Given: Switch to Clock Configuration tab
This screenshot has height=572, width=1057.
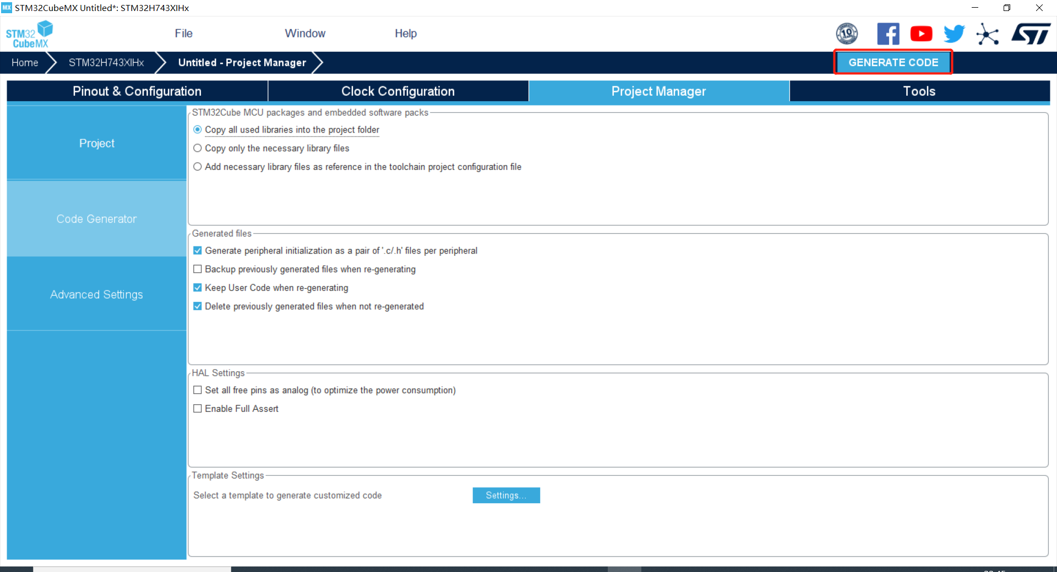Looking at the screenshot, I should click(x=398, y=91).
